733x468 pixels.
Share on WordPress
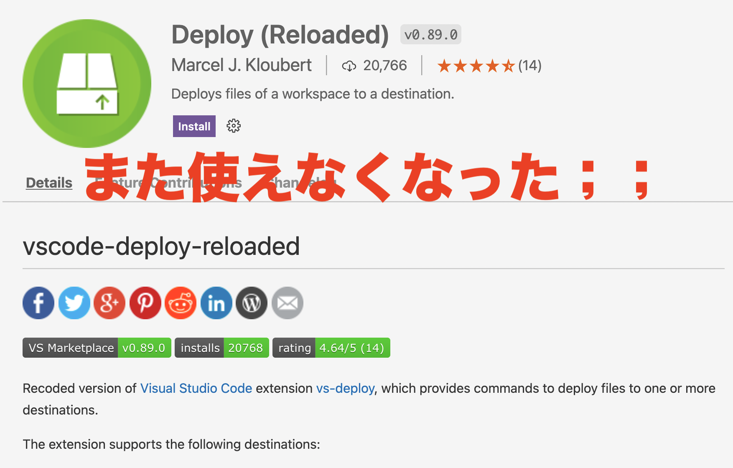(x=252, y=303)
